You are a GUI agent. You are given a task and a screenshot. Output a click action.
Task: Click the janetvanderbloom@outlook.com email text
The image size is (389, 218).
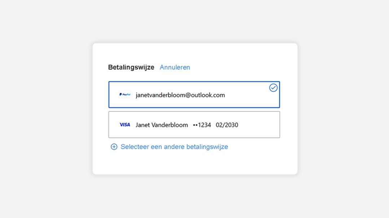point(180,95)
